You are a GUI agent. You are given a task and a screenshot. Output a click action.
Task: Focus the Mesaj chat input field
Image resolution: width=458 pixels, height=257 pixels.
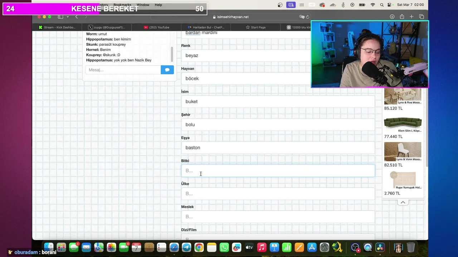[x=123, y=70]
